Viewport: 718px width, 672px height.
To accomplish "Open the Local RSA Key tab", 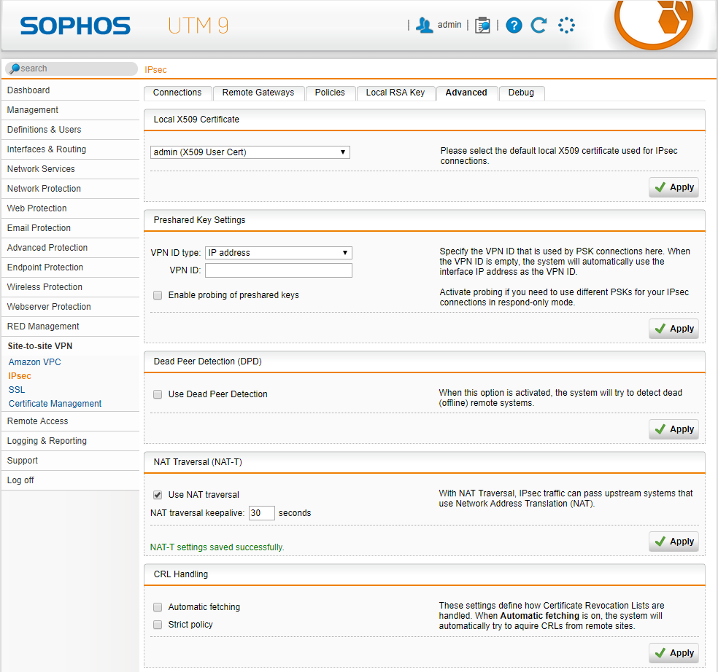I will point(395,93).
